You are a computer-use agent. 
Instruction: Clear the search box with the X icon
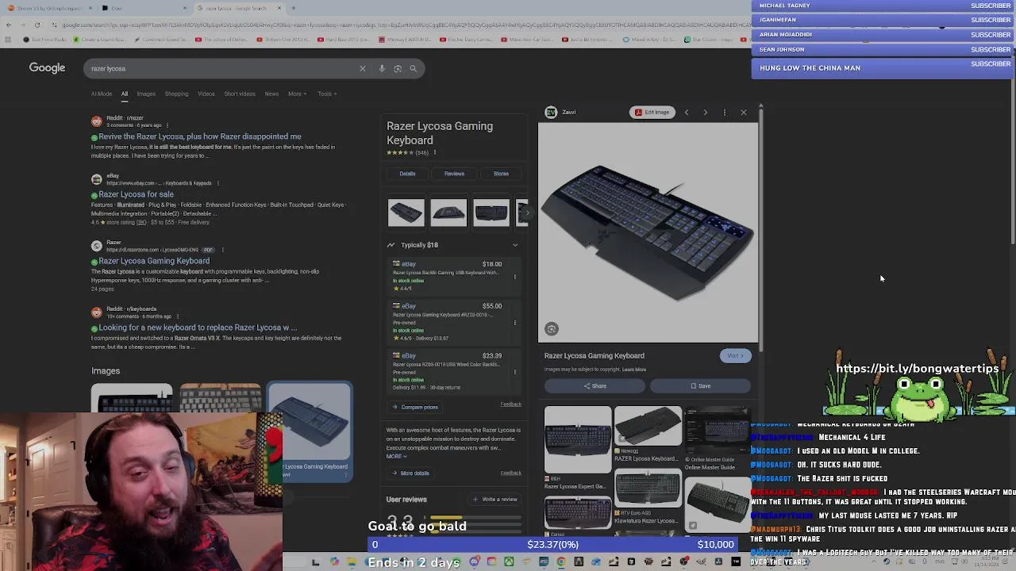coord(363,68)
